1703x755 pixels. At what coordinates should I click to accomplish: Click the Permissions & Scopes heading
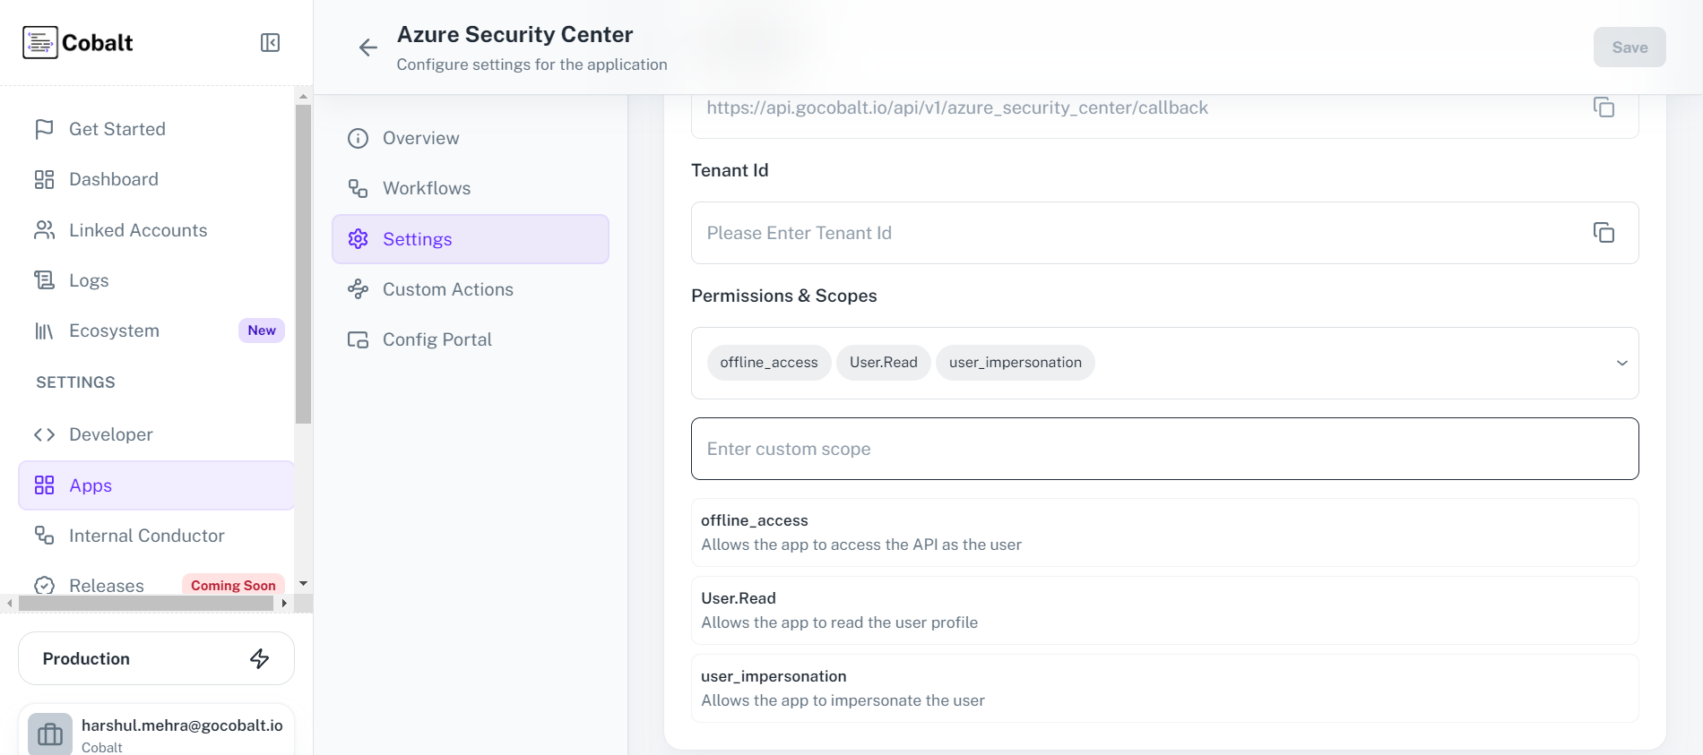[783, 296]
